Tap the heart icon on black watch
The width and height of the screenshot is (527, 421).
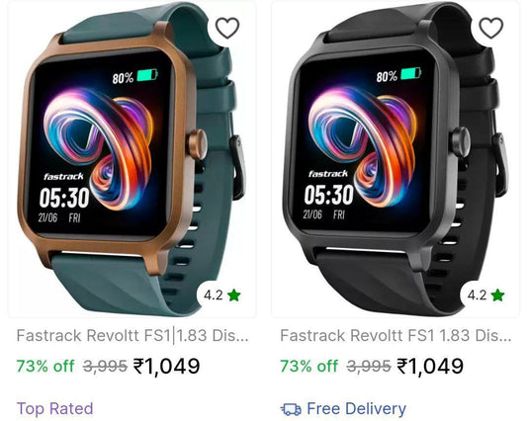click(491, 28)
